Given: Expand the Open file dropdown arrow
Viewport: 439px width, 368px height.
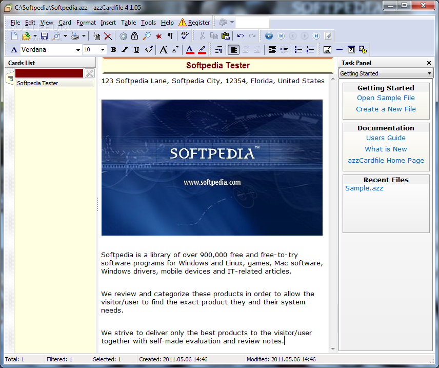Looking at the screenshot, I should pyautogui.click(x=35, y=36).
